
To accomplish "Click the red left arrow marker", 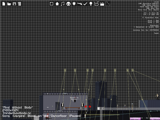I will tap(86, 107).
